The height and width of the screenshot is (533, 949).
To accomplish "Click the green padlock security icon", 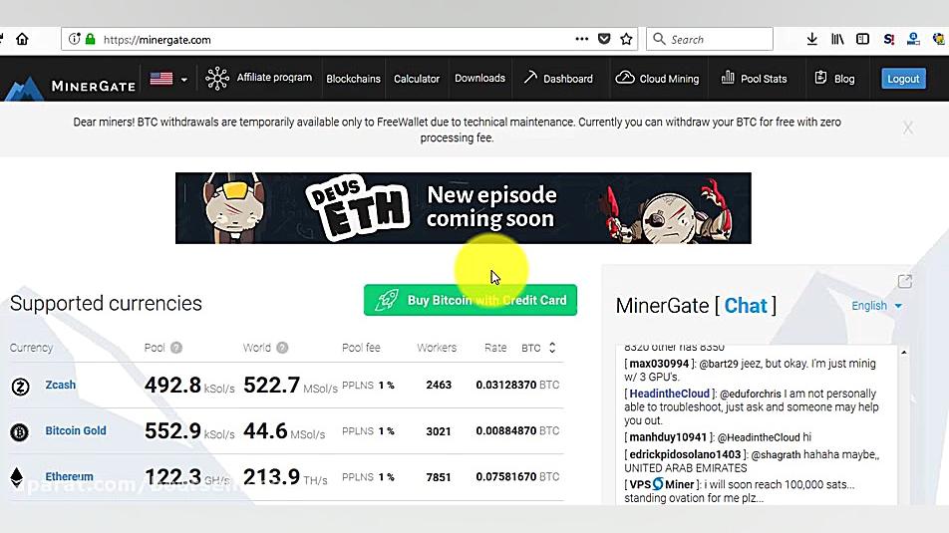I will pyautogui.click(x=90, y=39).
